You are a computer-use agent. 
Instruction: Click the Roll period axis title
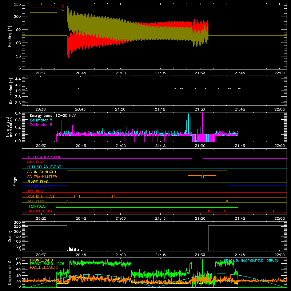pos(11,91)
